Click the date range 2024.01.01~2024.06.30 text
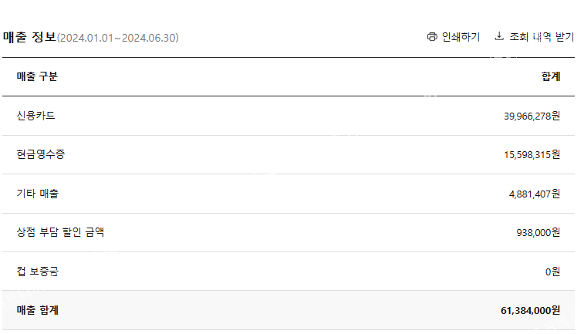584x334 pixels. [118, 38]
